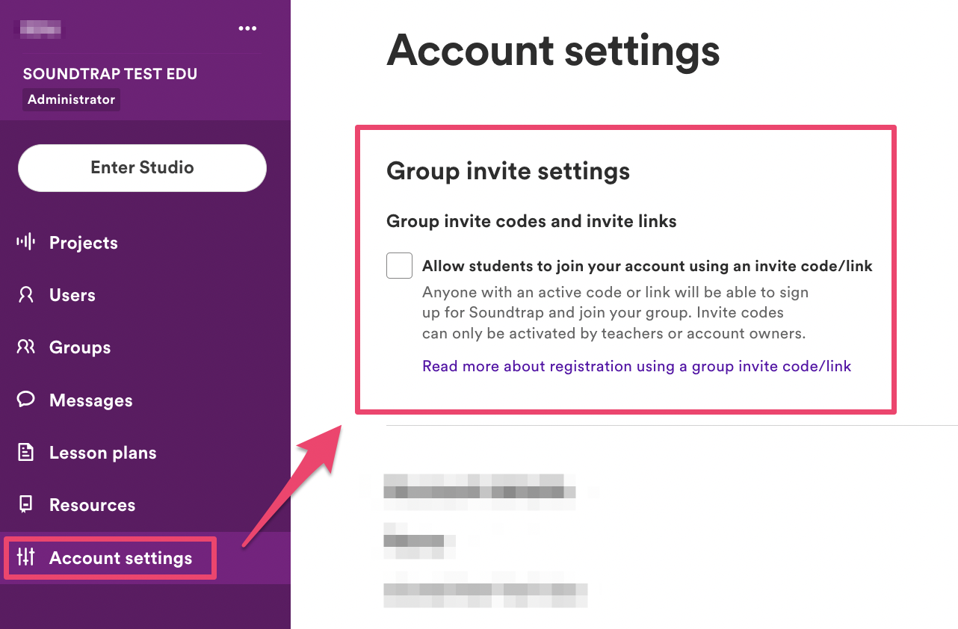Open the Resources text entry
Viewport: 958px width, 629px height.
93,505
